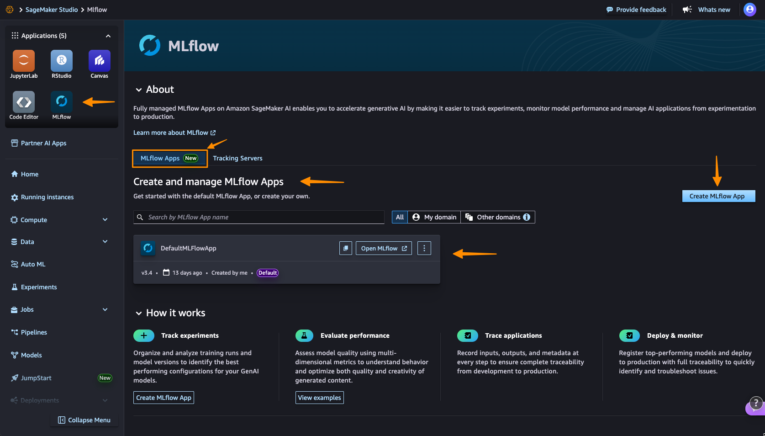Image resolution: width=765 pixels, height=436 pixels.
Task: Open the JumpStart sidebar menu item
Action: click(37, 378)
